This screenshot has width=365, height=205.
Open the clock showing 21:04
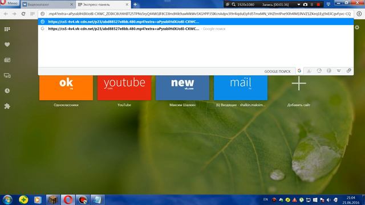pyautogui.click(x=351, y=198)
